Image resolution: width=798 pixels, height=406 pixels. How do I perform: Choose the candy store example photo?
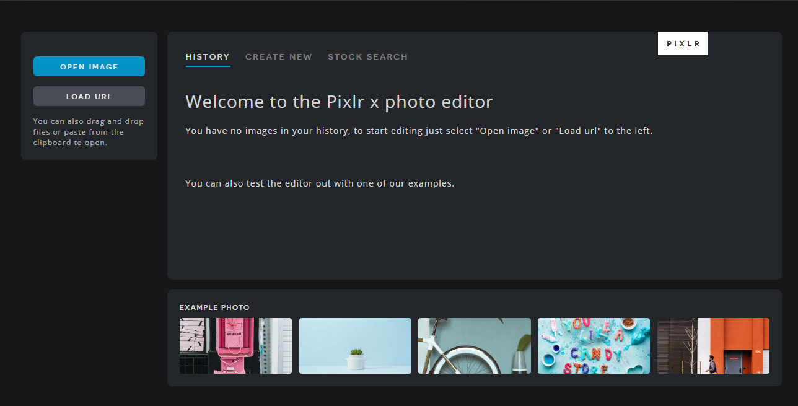(x=594, y=346)
